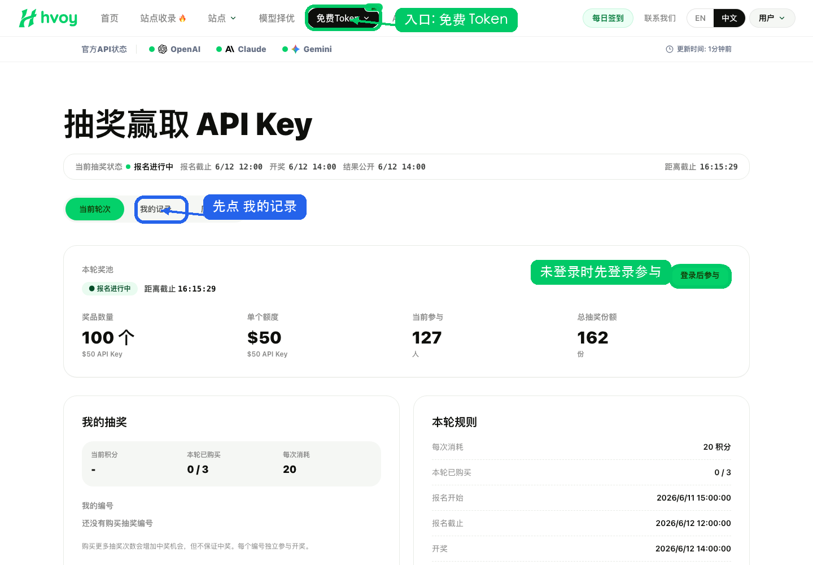813x565 pixels.
Task: Click the OpenAI status label
Action: point(185,49)
